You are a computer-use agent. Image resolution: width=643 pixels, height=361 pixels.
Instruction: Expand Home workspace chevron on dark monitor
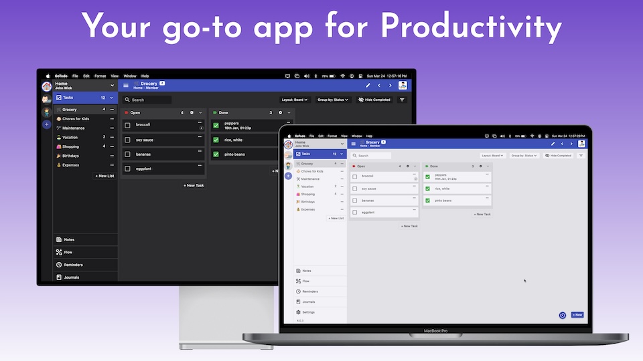[112, 86]
